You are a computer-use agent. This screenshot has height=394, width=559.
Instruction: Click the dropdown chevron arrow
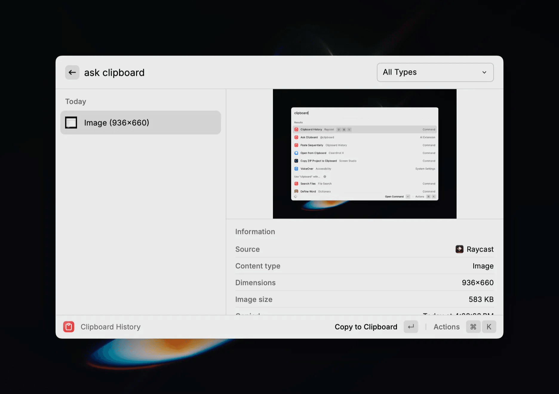click(x=484, y=72)
